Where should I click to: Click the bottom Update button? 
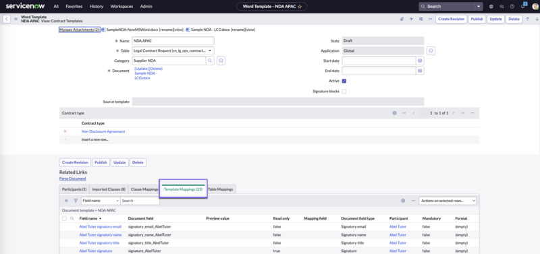coord(120,162)
